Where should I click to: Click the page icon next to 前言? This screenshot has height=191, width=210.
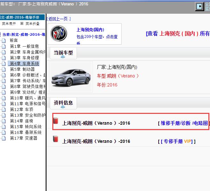point(4,40)
